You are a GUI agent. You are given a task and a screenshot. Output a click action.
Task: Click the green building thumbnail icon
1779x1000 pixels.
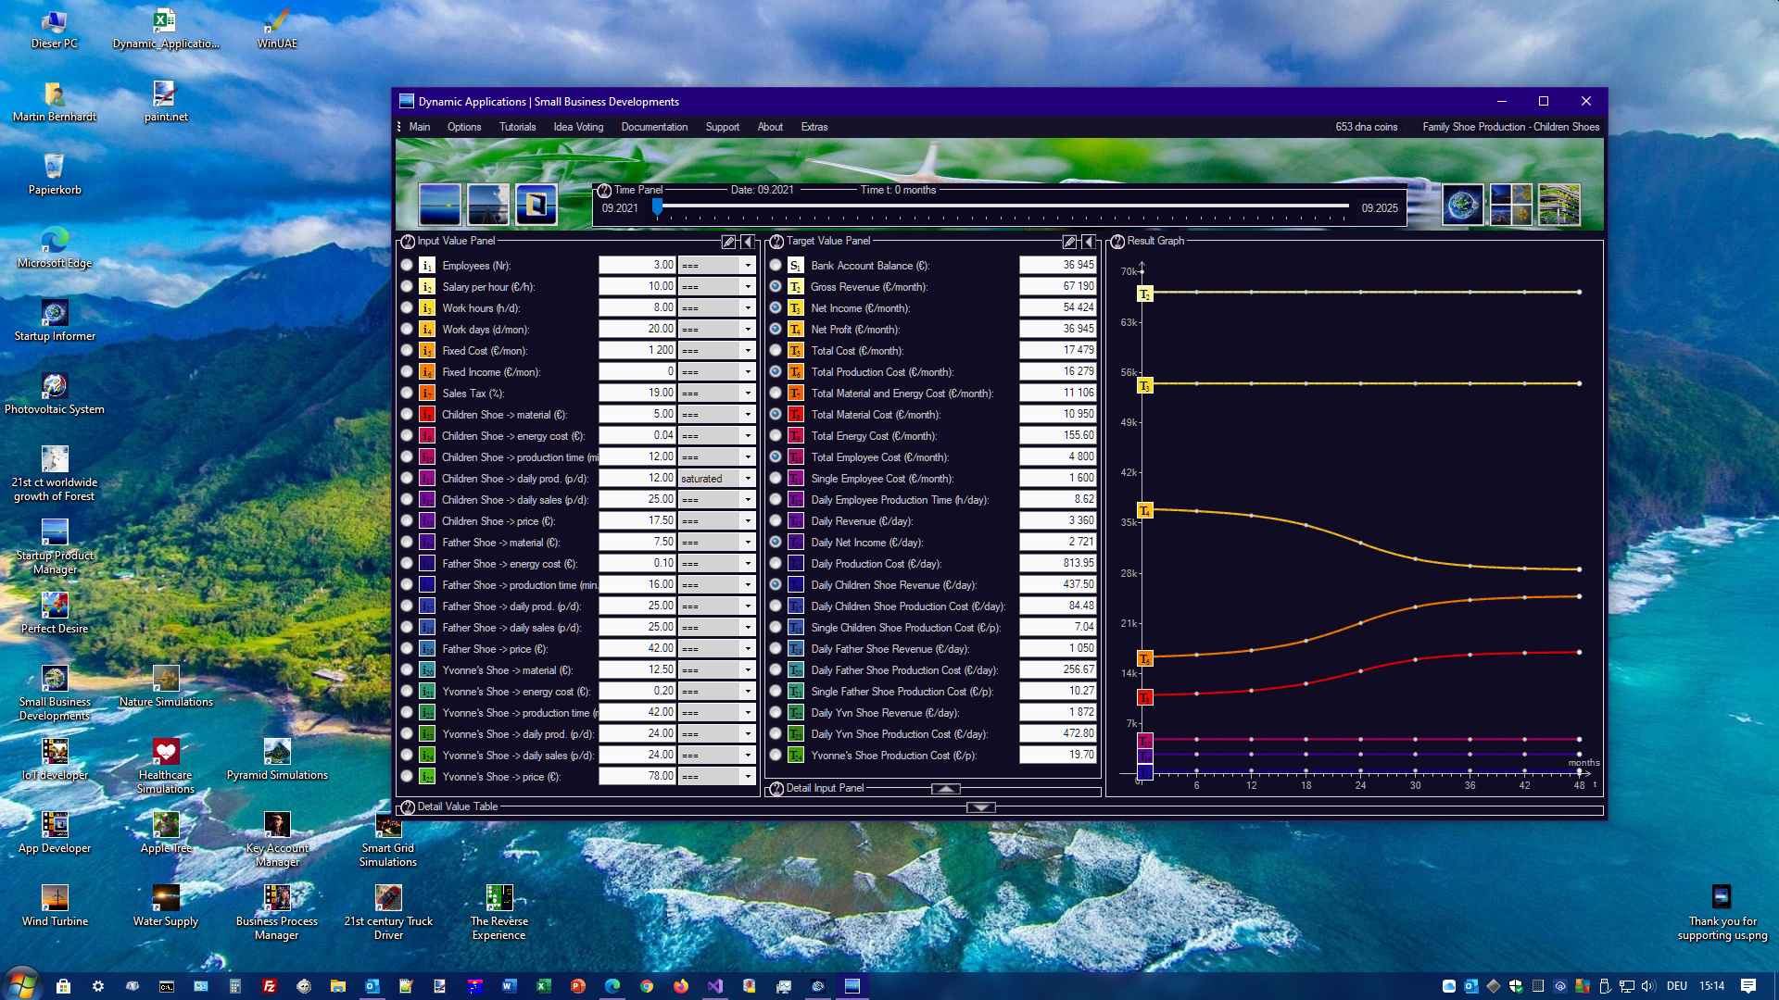[1558, 205]
